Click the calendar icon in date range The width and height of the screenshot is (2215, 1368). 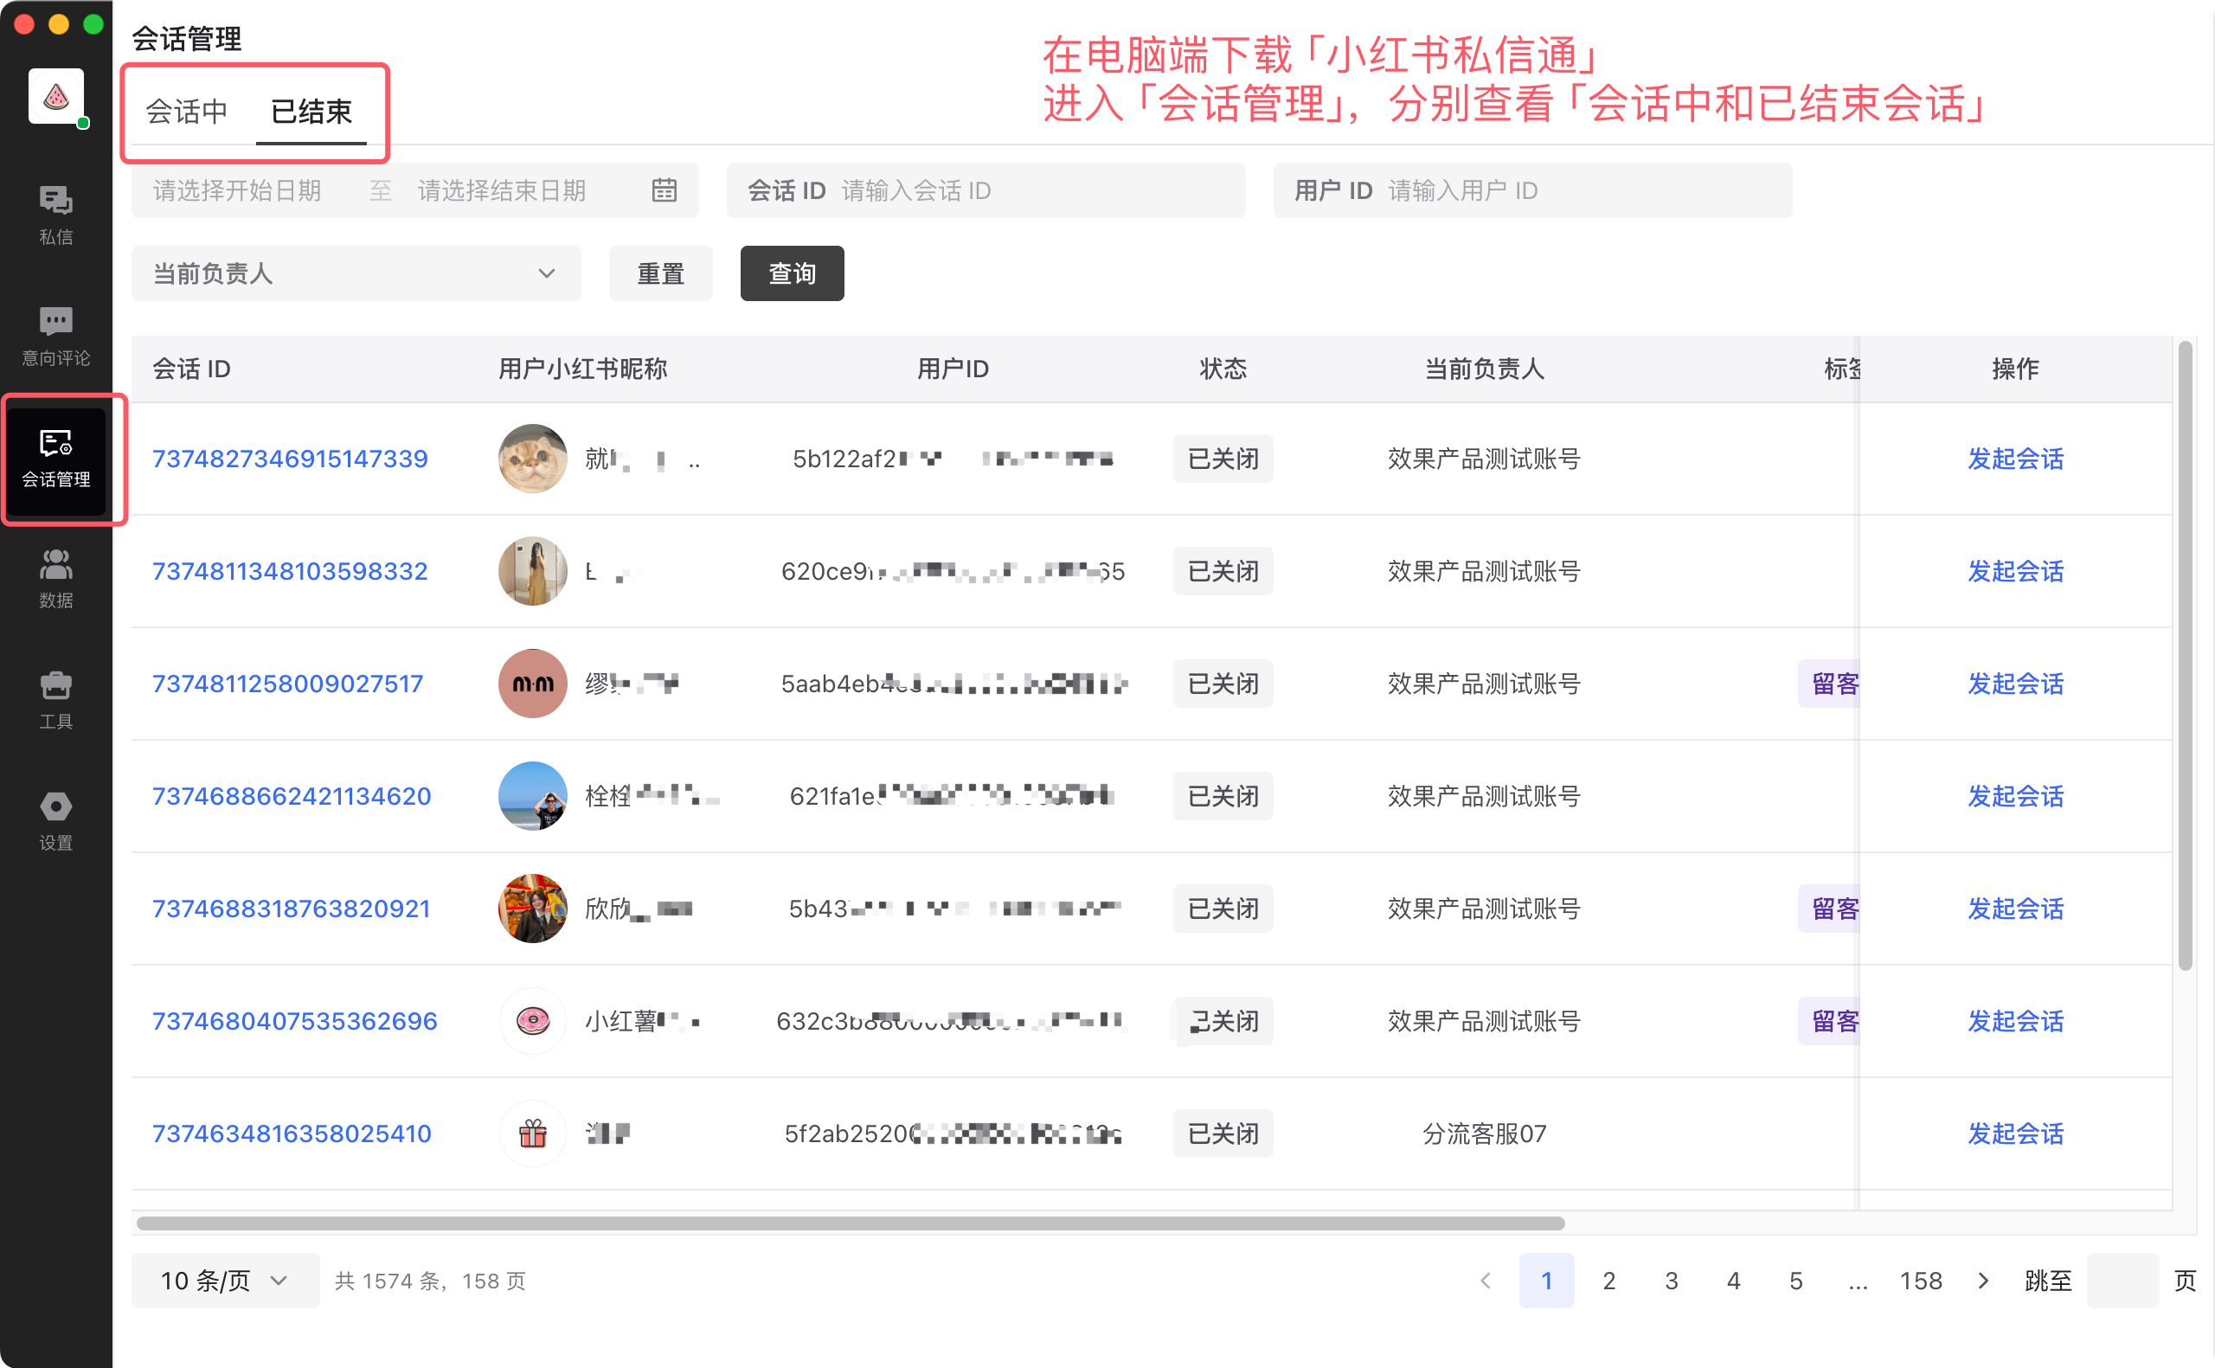[x=664, y=190]
